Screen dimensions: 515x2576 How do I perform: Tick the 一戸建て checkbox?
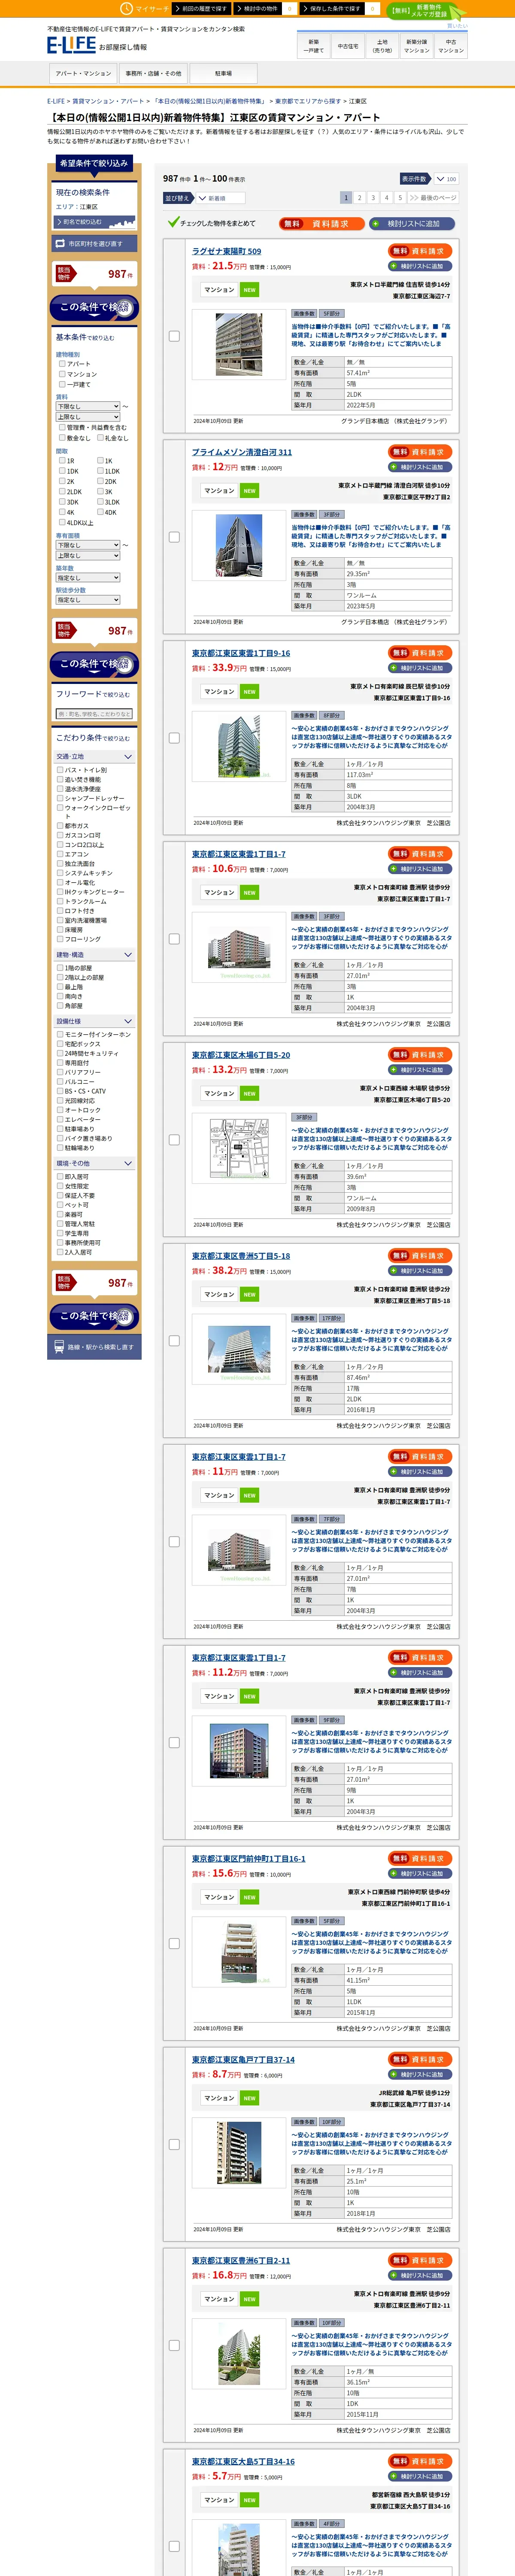[62, 384]
